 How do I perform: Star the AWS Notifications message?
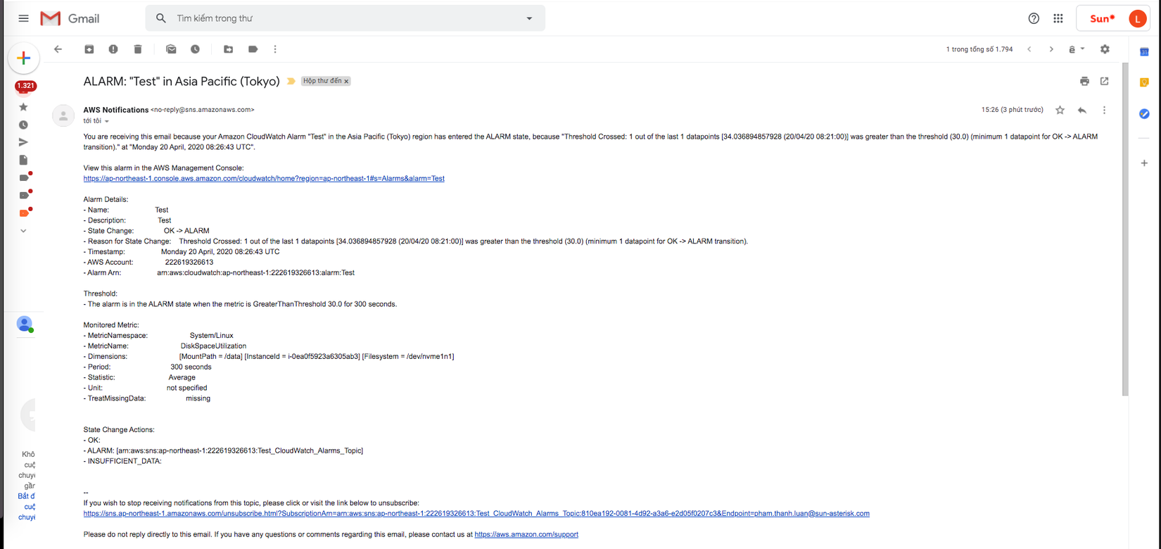click(1060, 111)
